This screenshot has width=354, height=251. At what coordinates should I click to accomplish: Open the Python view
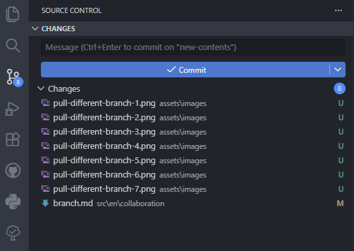[13, 202]
